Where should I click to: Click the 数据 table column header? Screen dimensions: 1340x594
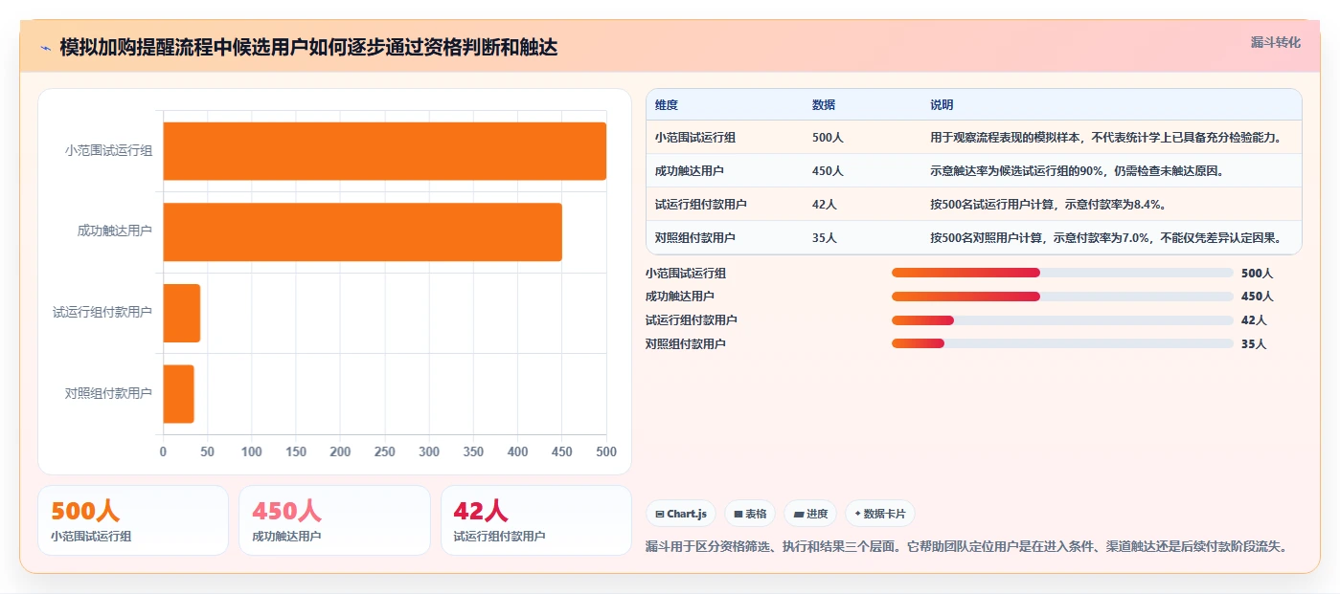pos(824,105)
